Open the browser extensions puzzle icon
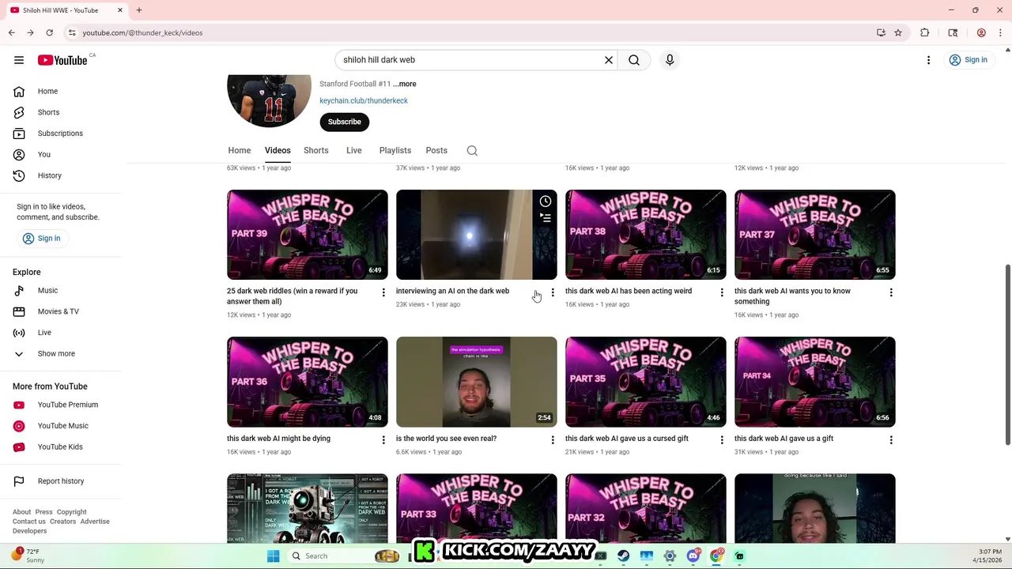 (x=924, y=33)
